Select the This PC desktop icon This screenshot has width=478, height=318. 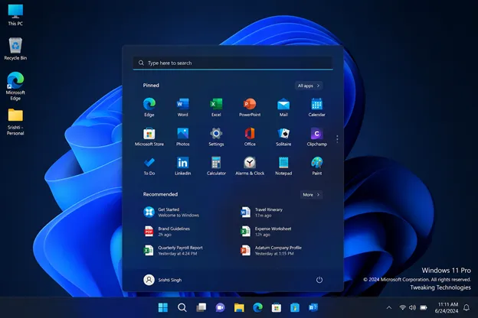click(x=15, y=15)
